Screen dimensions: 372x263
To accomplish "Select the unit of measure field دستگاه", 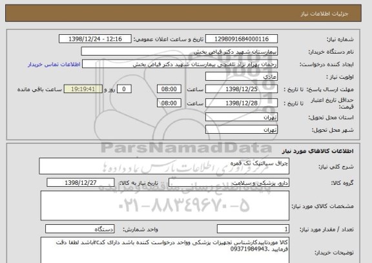I will point(80,229).
